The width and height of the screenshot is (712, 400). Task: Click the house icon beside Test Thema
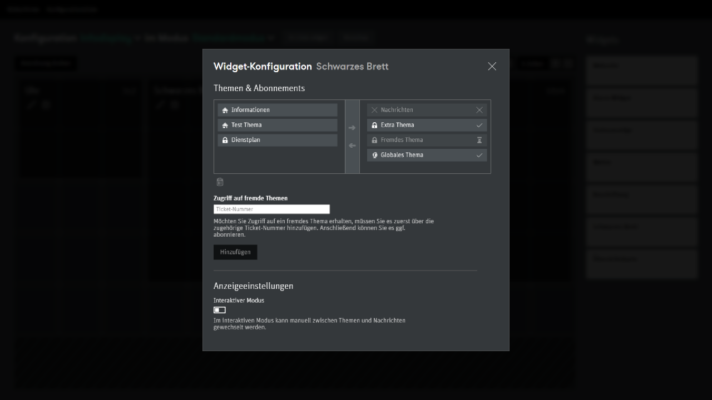pyautogui.click(x=225, y=125)
